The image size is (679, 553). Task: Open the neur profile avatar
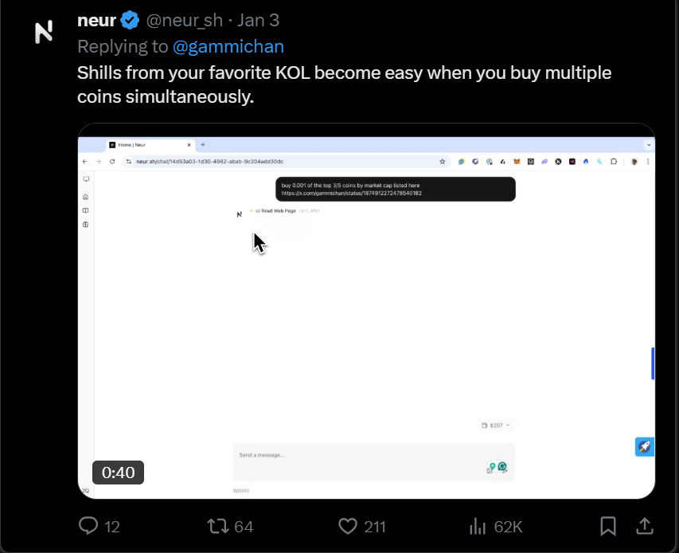tap(44, 33)
